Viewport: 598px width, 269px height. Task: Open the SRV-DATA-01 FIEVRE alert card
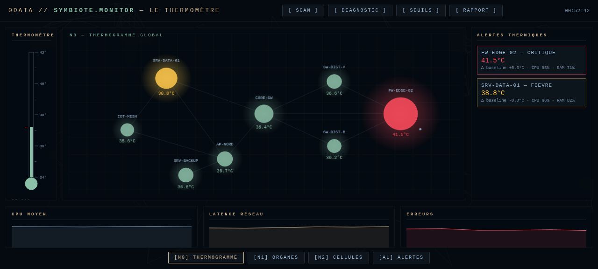(x=532, y=93)
